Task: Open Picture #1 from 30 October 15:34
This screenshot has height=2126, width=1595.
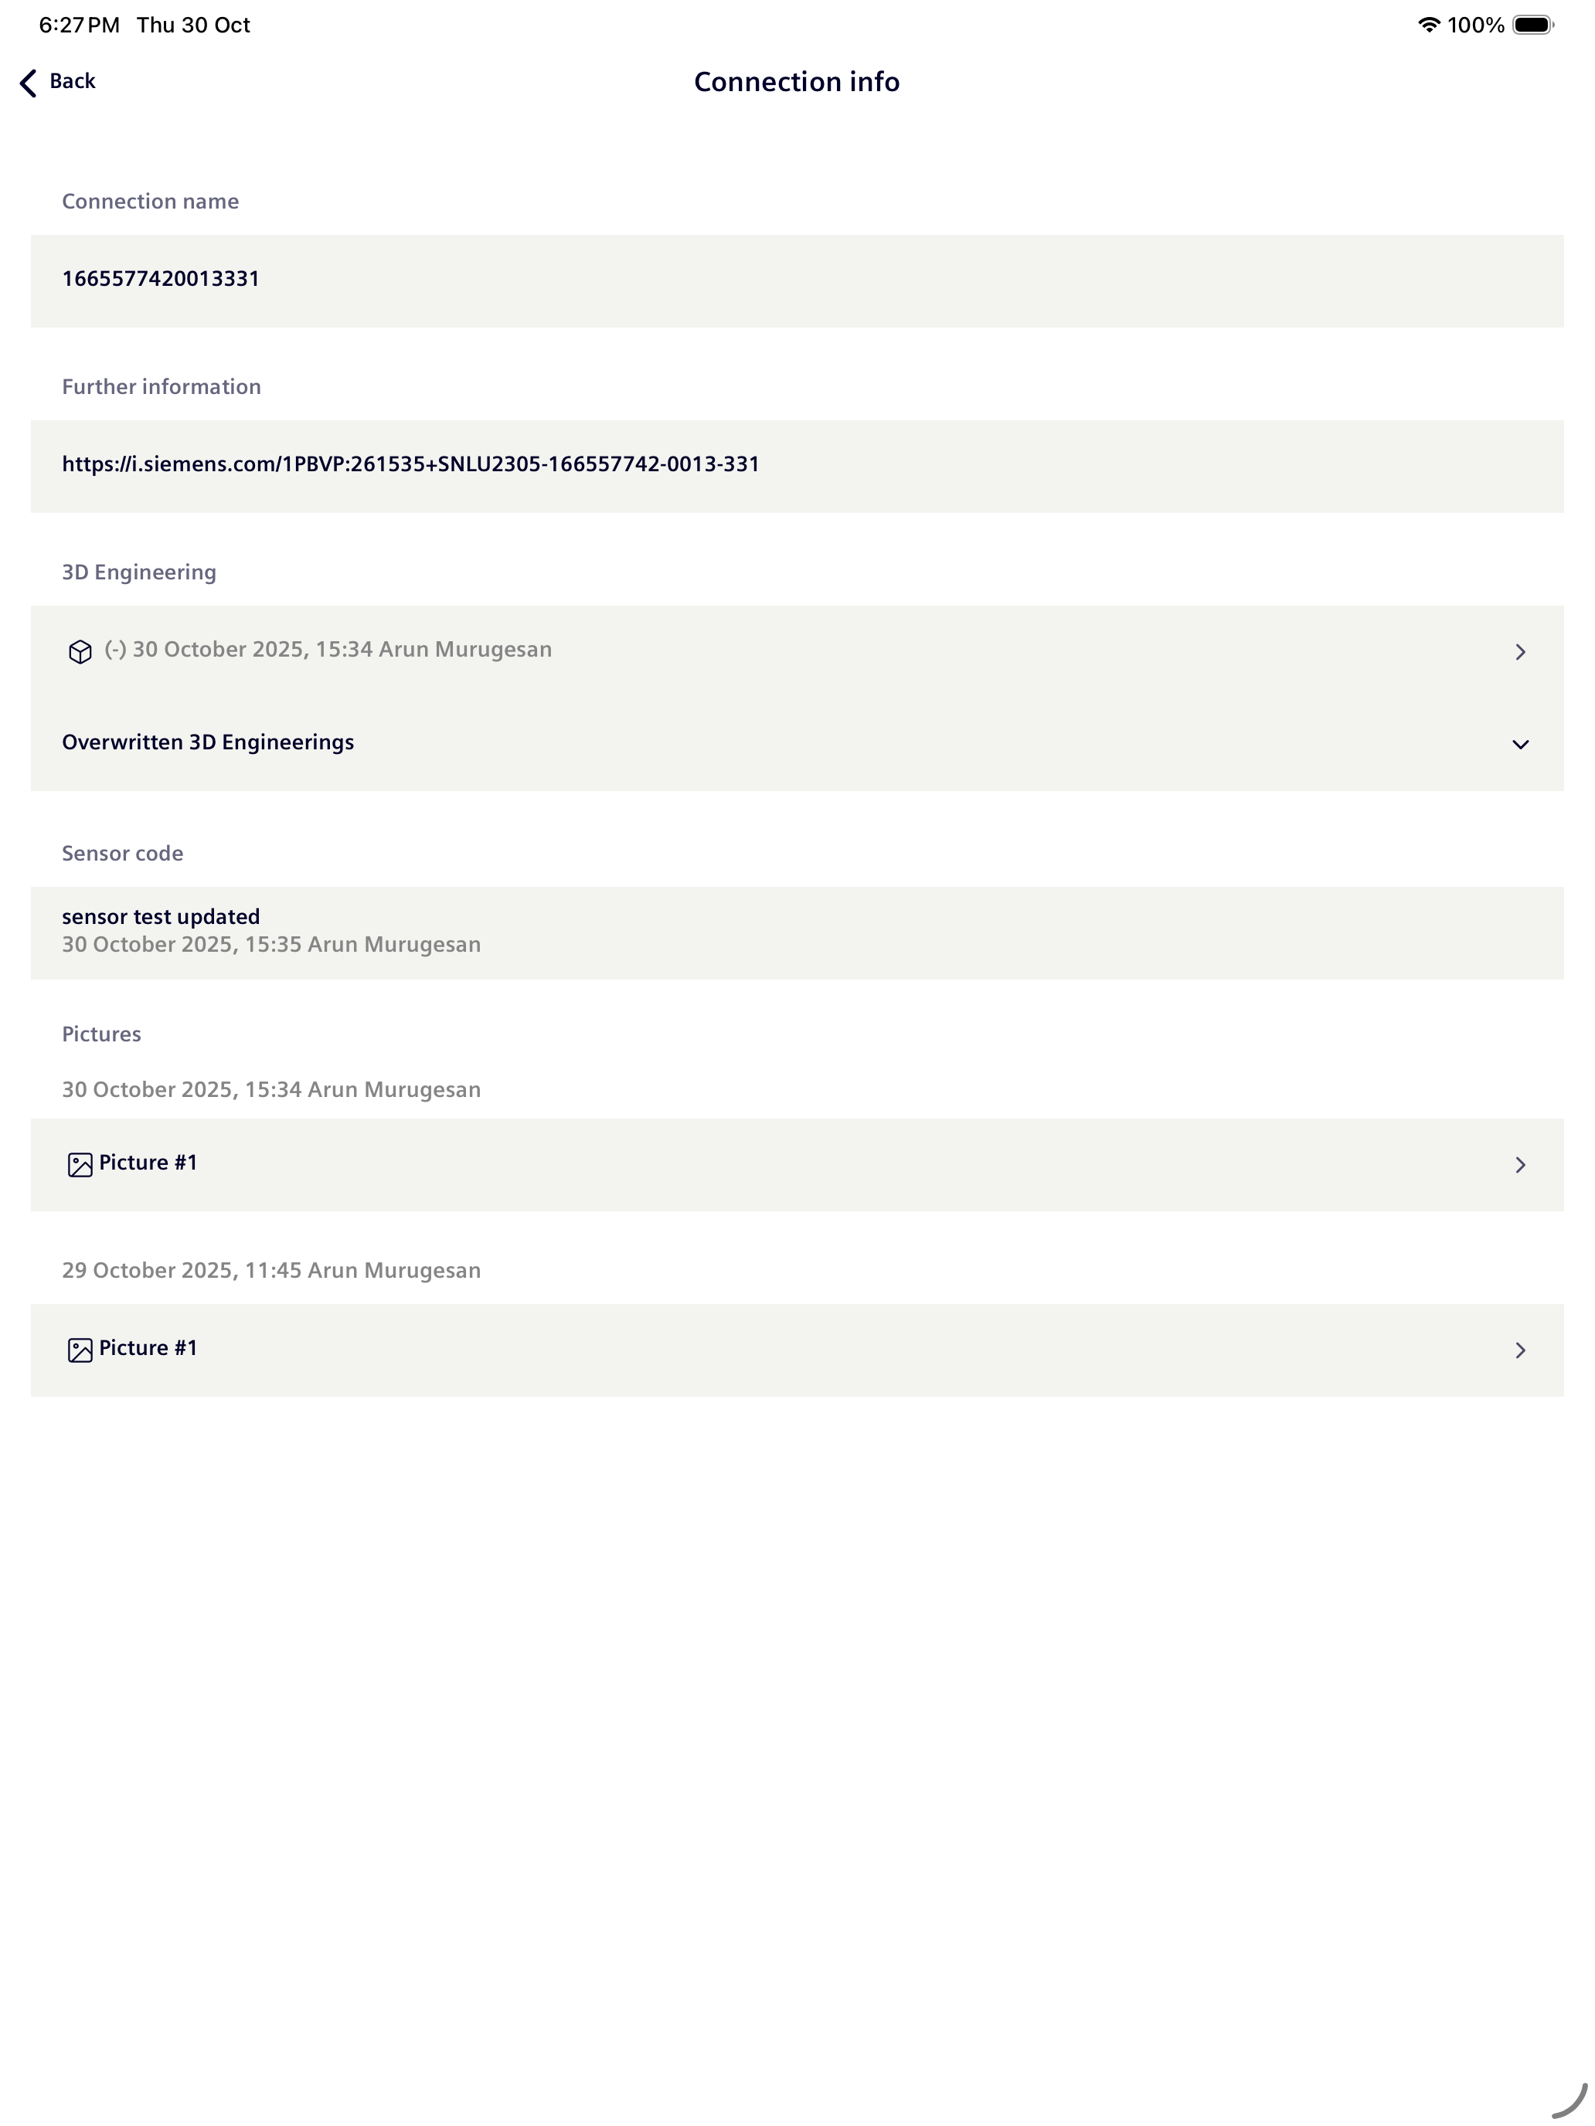Action: click(797, 1165)
